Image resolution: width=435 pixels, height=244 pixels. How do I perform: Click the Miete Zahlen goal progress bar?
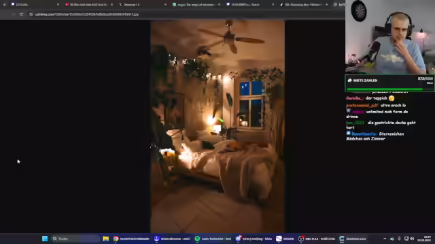[x=385, y=89]
